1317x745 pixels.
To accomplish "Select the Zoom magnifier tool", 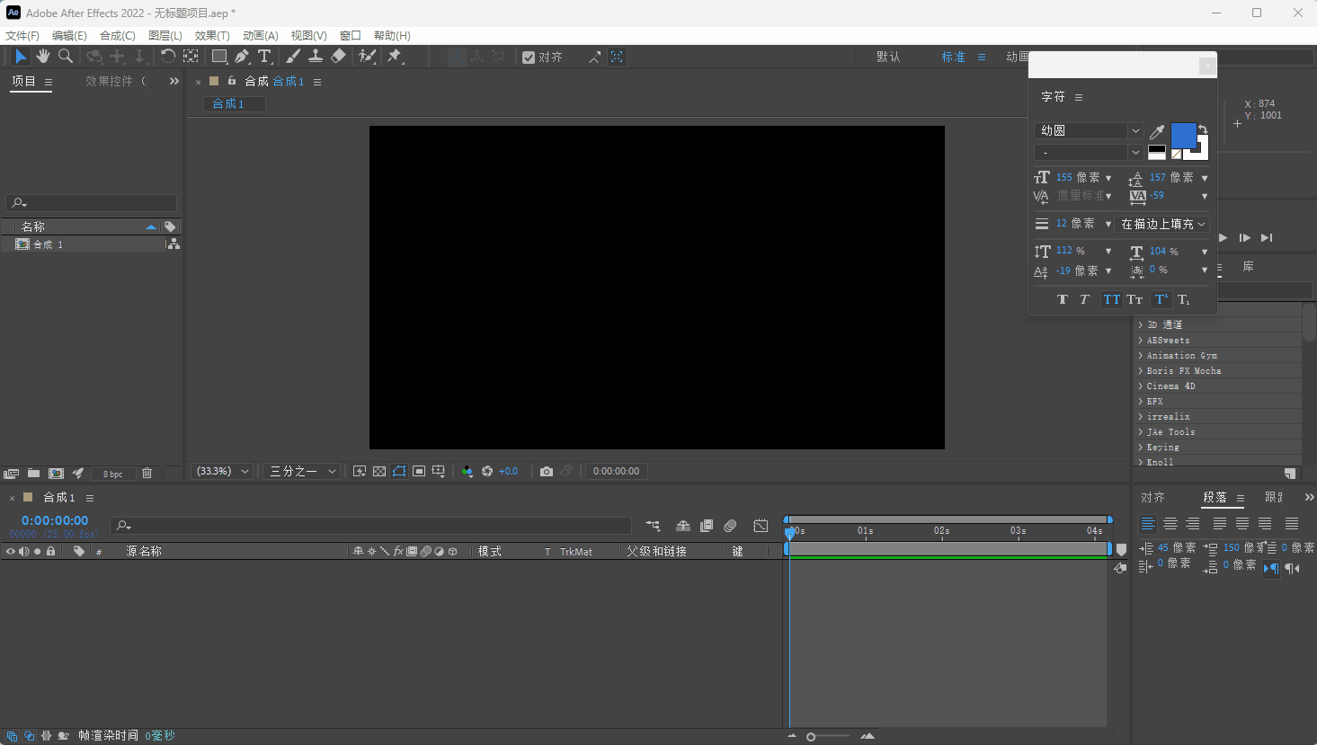I will coord(65,57).
